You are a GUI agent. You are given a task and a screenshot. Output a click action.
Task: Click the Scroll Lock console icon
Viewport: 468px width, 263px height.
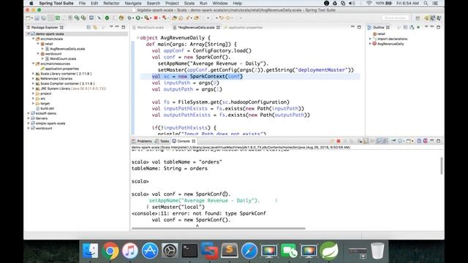366,141
